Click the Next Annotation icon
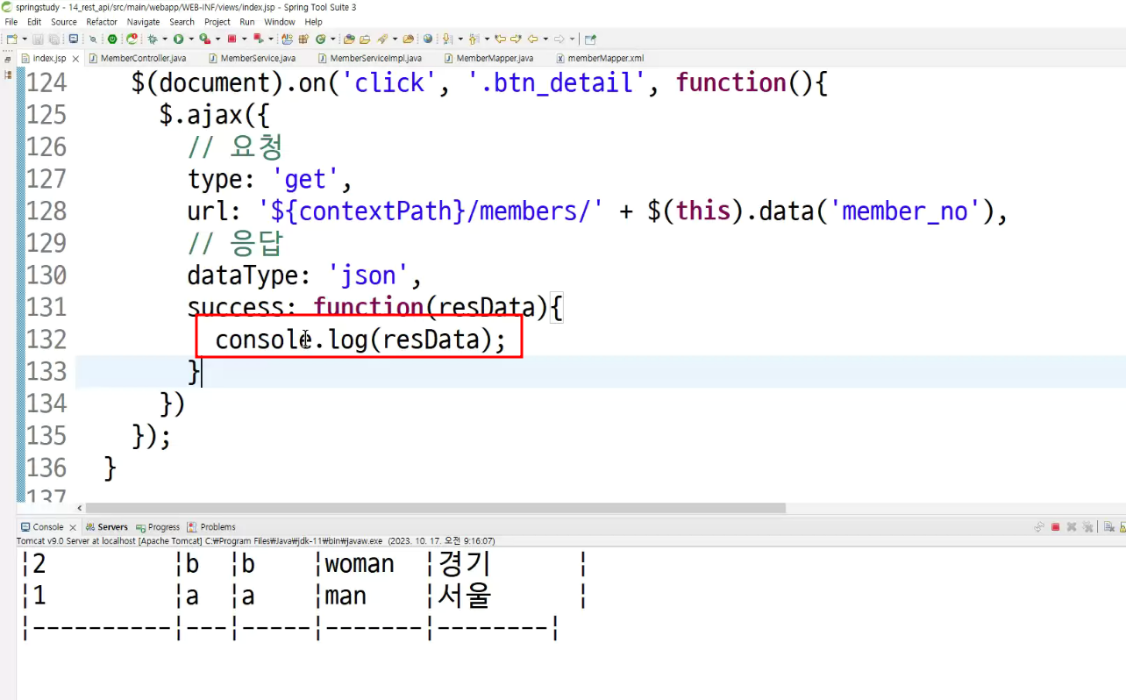Image resolution: width=1126 pixels, height=700 pixels. click(447, 39)
